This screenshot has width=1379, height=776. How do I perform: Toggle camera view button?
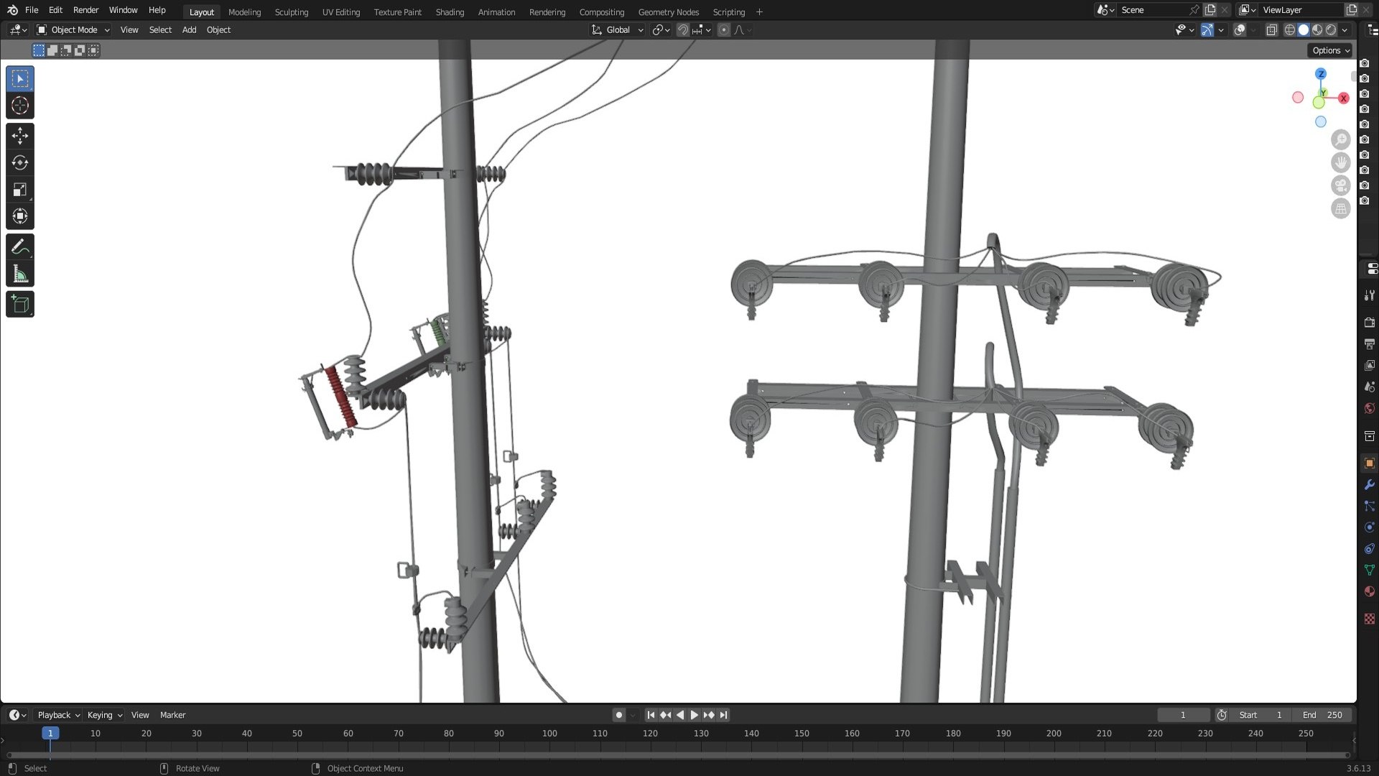[x=1340, y=185]
